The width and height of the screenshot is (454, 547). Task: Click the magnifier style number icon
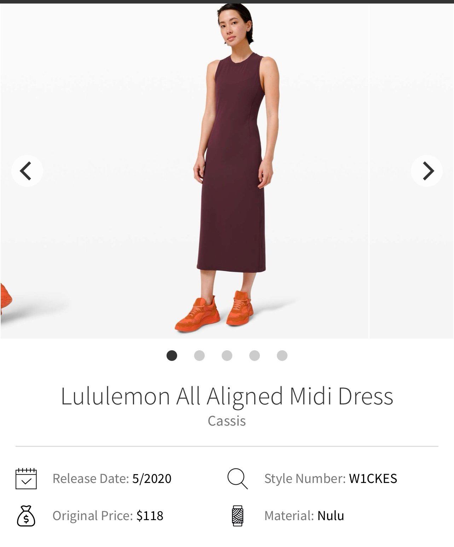pos(237,479)
